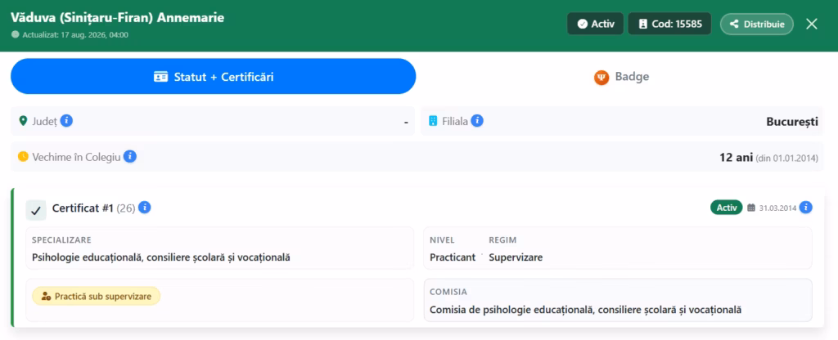Image resolution: width=838 pixels, height=340 pixels.
Task: Close the profile panel with X
Action: click(x=812, y=24)
